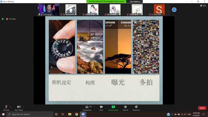Select the orange S participant tile

pos(159,10)
